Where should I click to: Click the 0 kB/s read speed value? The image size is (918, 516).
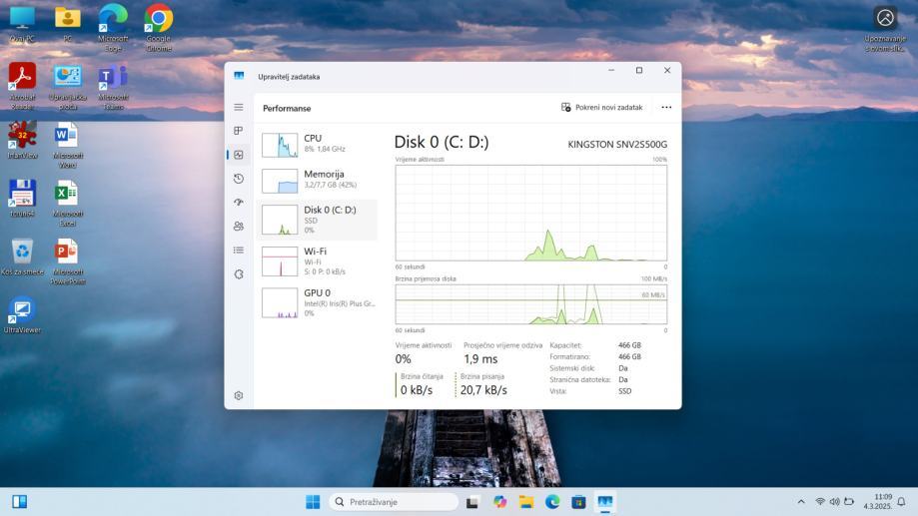tap(417, 389)
